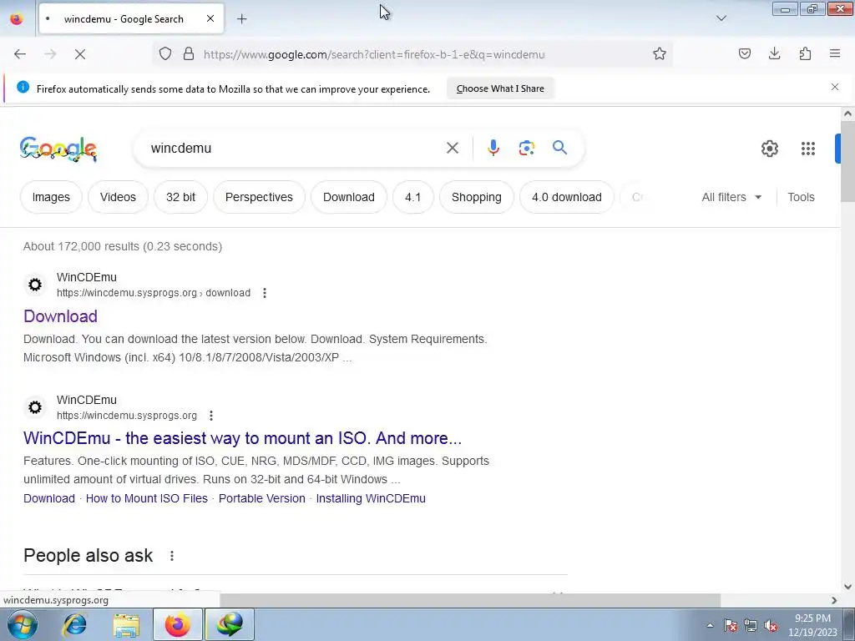The height and width of the screenshot is (641, 855).
Task: Open Internet Download Manager taskbar icon
Action: coord(229,624)
